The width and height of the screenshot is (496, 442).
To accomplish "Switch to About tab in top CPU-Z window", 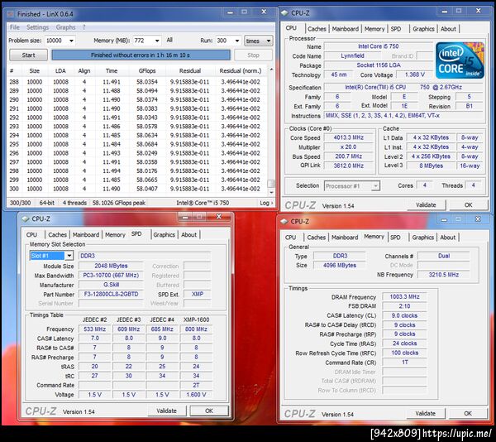I will 448,29.
